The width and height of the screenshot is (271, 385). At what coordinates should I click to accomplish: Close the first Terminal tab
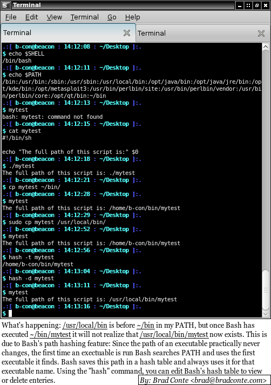[127, 33]
